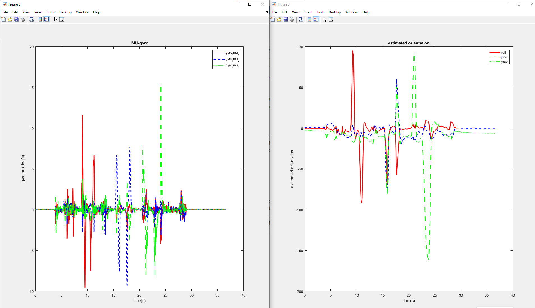This screenshot has width=535, height=308.
Task: Click New Figure icon in Figure 8 toolbar
Action: (x=3, y=19)
